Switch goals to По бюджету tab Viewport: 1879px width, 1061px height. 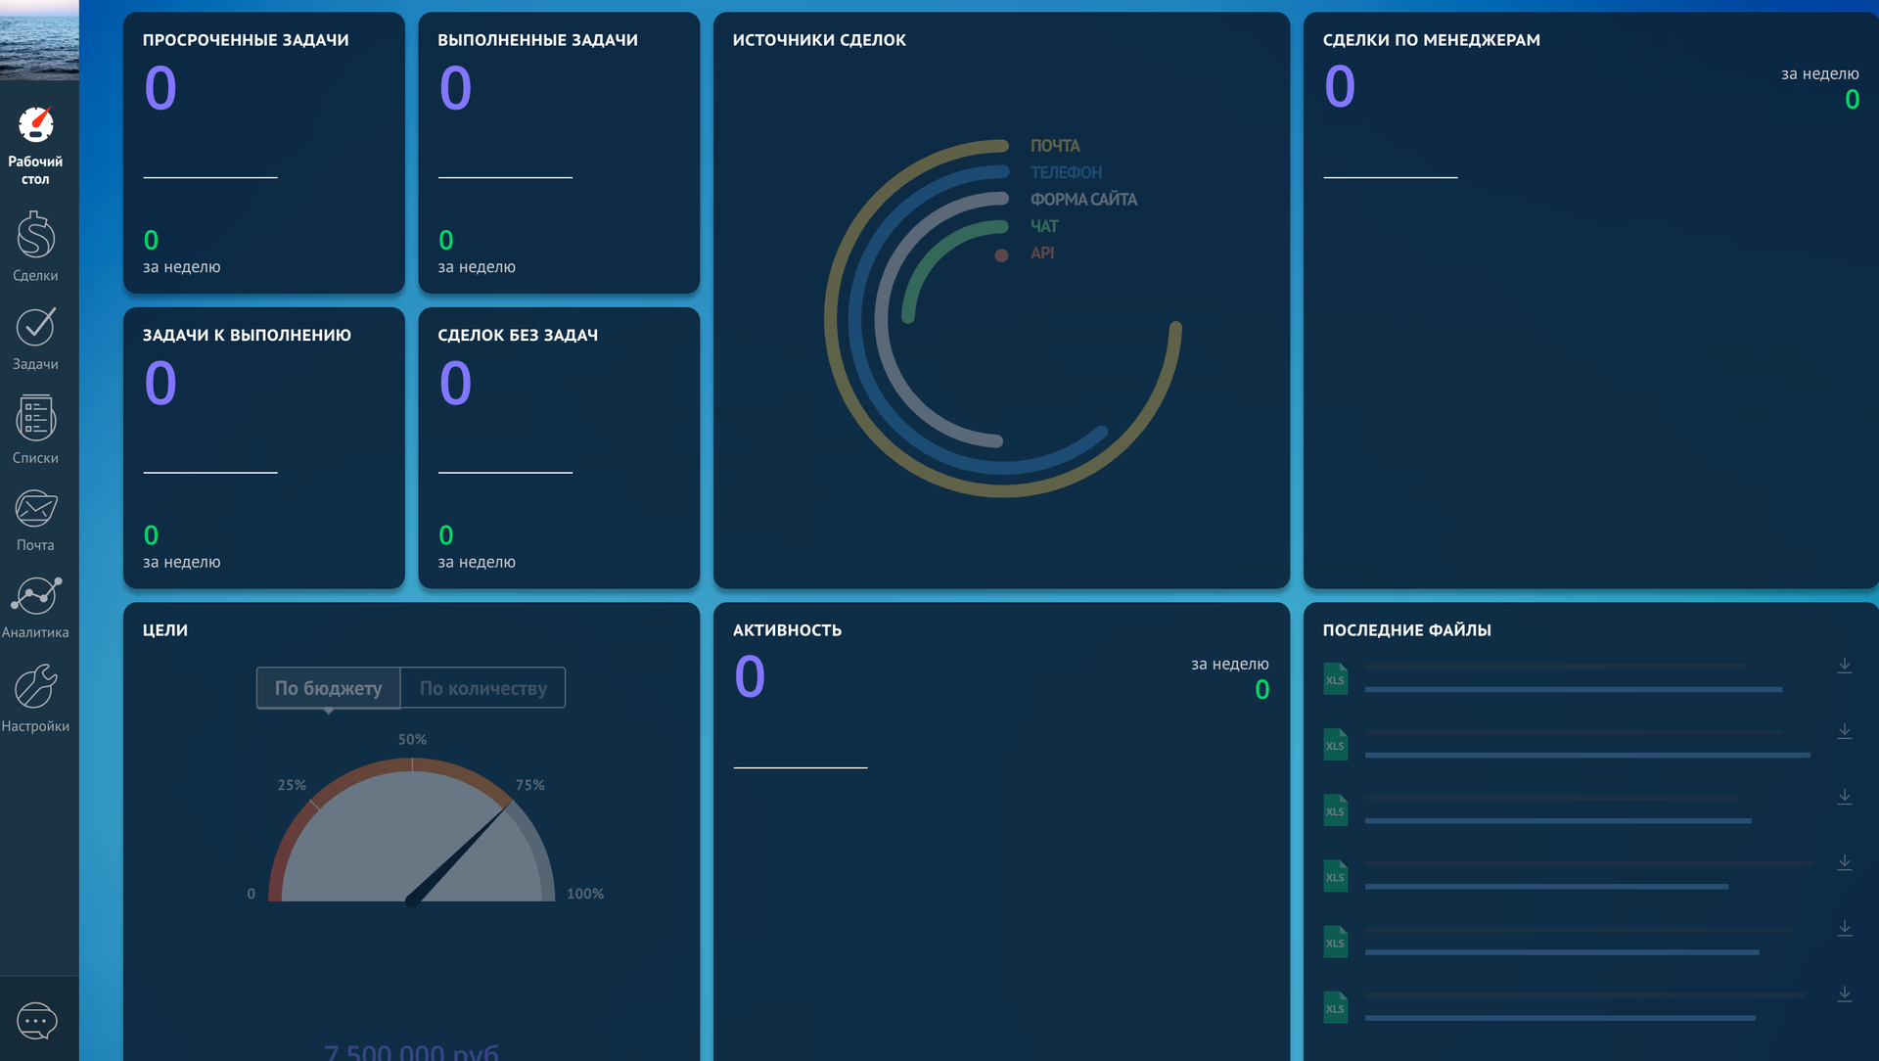pyautogui.click(x=329, y=688)
